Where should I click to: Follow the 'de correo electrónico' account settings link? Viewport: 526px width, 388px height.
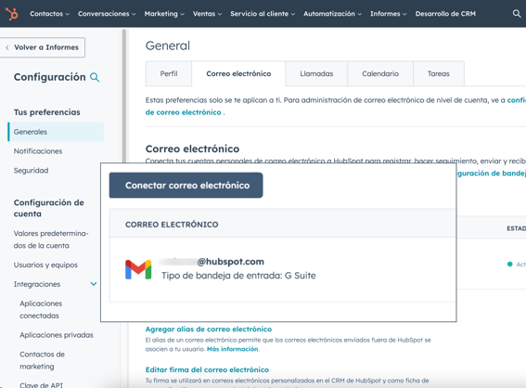[183, 112]
